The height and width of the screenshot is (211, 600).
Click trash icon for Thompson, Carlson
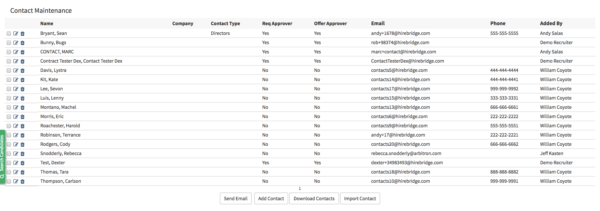coord(23,181)
